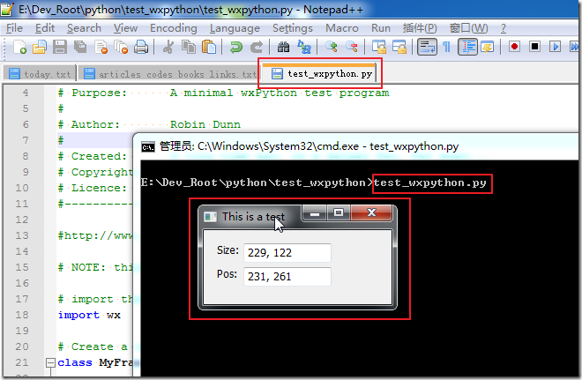Image resolution: width=582 pixels, height=380 pixels.
Task: Click 'import wx' on line 18
Action: (89, 315)
